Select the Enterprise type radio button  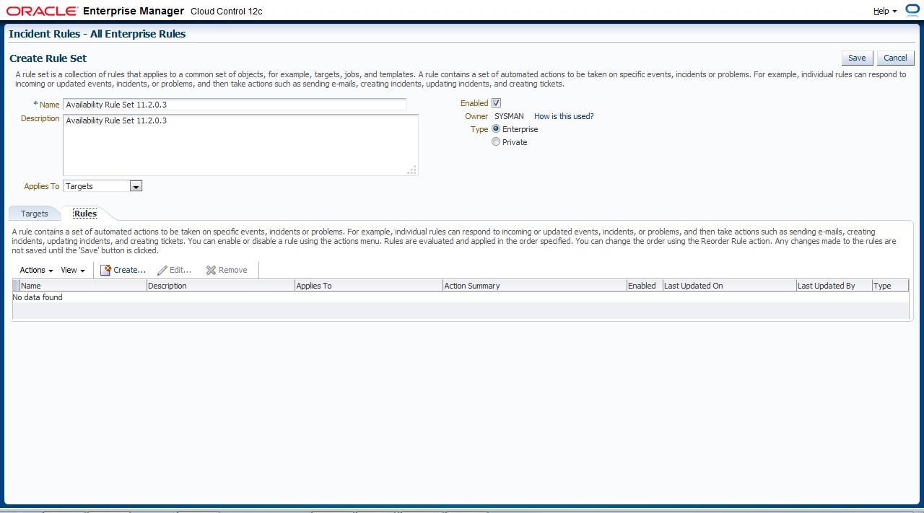click(496, 129)
